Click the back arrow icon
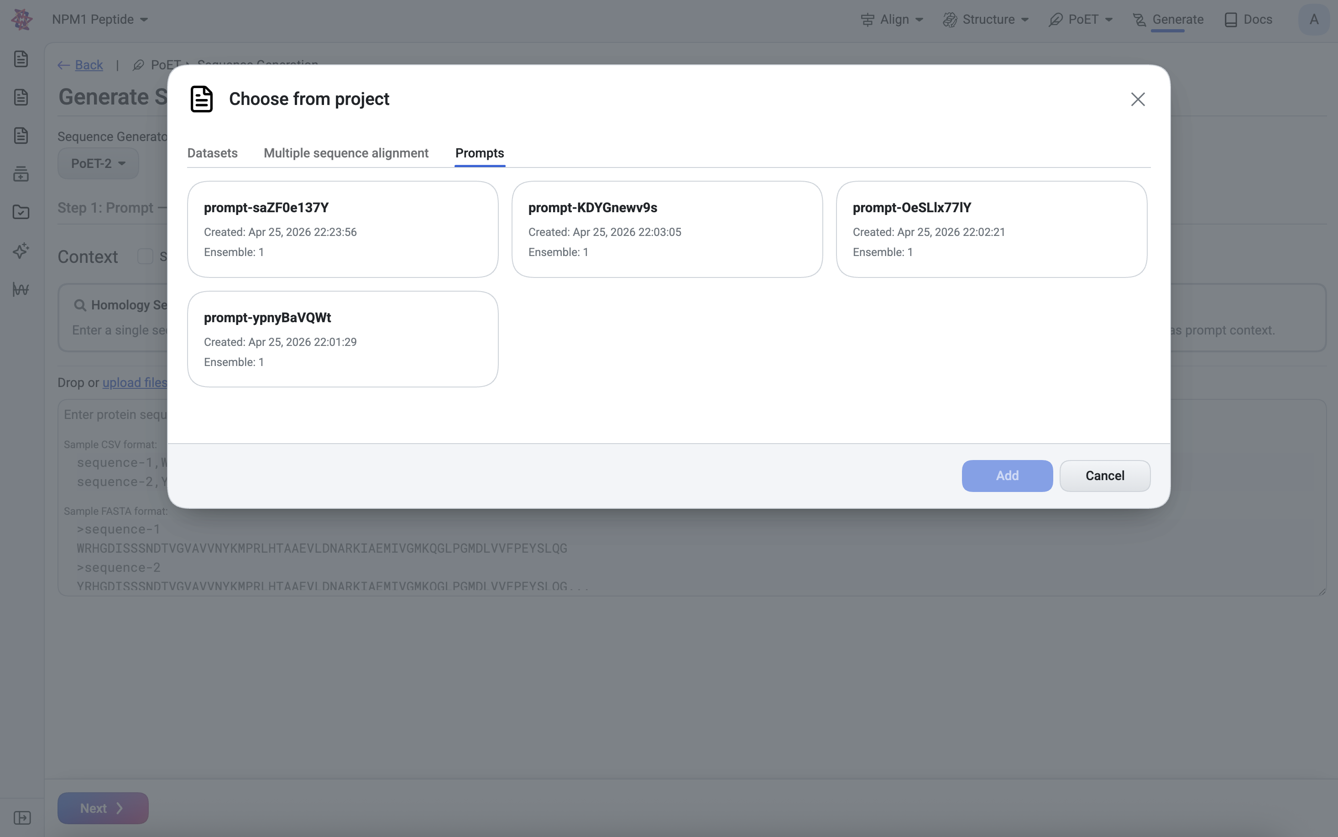 click(x=63, y=65)
